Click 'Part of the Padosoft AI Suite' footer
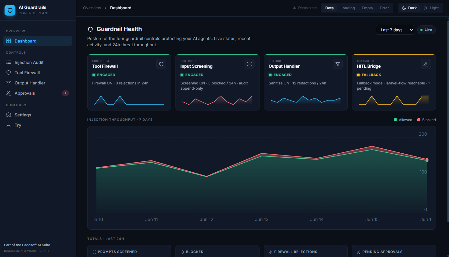449x257 pixels. coord(27,245)
